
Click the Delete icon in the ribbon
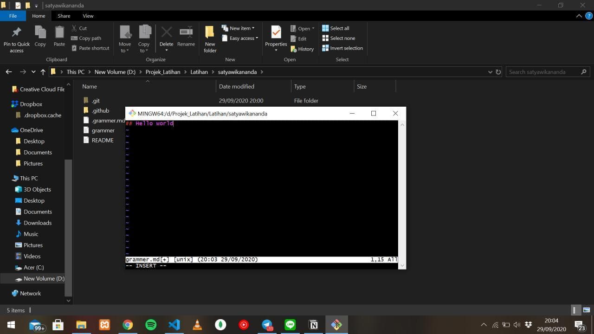[x=166, y=33]
